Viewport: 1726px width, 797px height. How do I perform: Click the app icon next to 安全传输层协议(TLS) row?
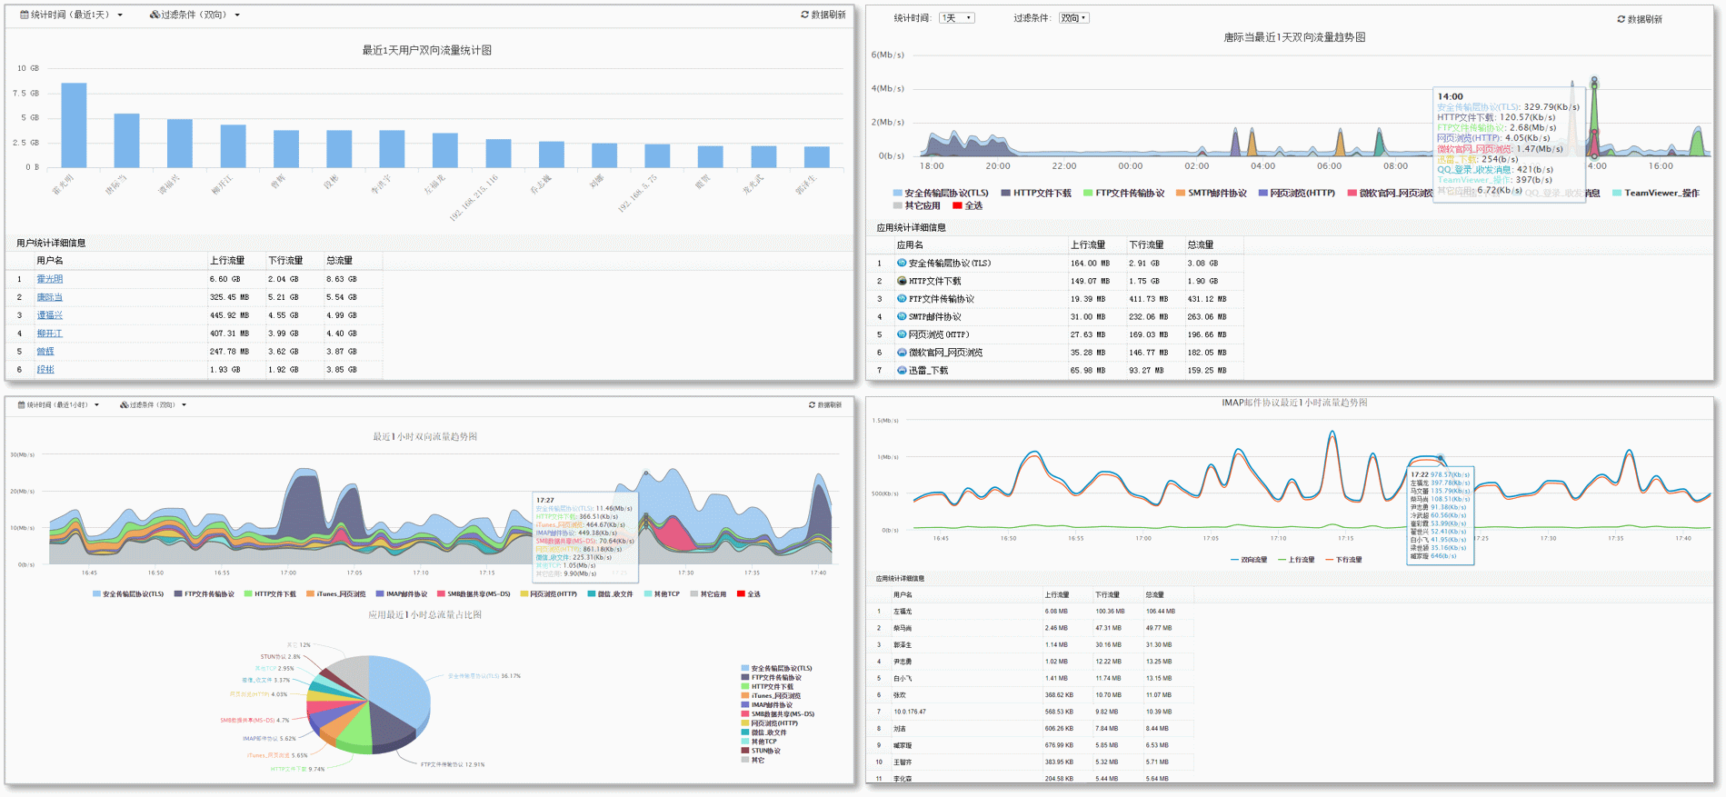(x=902, y=263)
